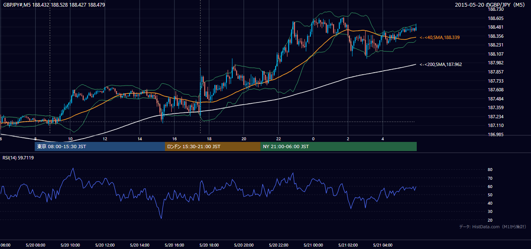Click the RSI axis level 70
The width and height of the screenshot is (531, 249).
tap(490, 178)
